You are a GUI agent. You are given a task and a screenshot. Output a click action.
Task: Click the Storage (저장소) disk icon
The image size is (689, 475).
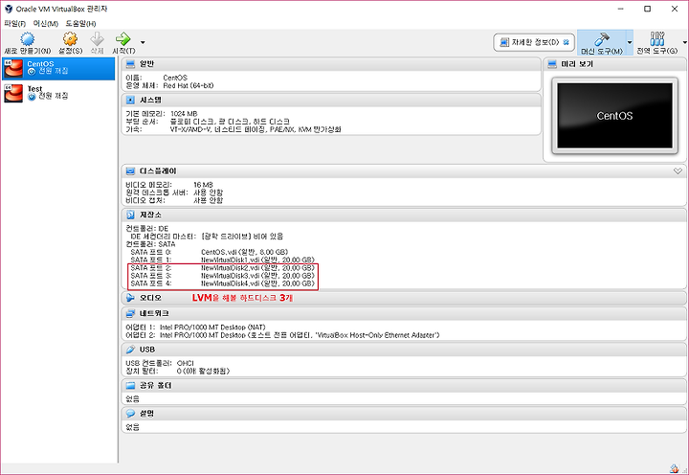[130, 215]
